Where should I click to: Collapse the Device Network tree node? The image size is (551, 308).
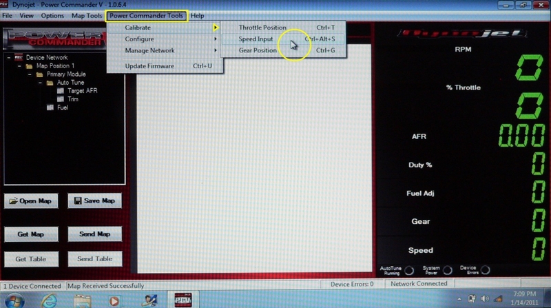pos(9,58)
